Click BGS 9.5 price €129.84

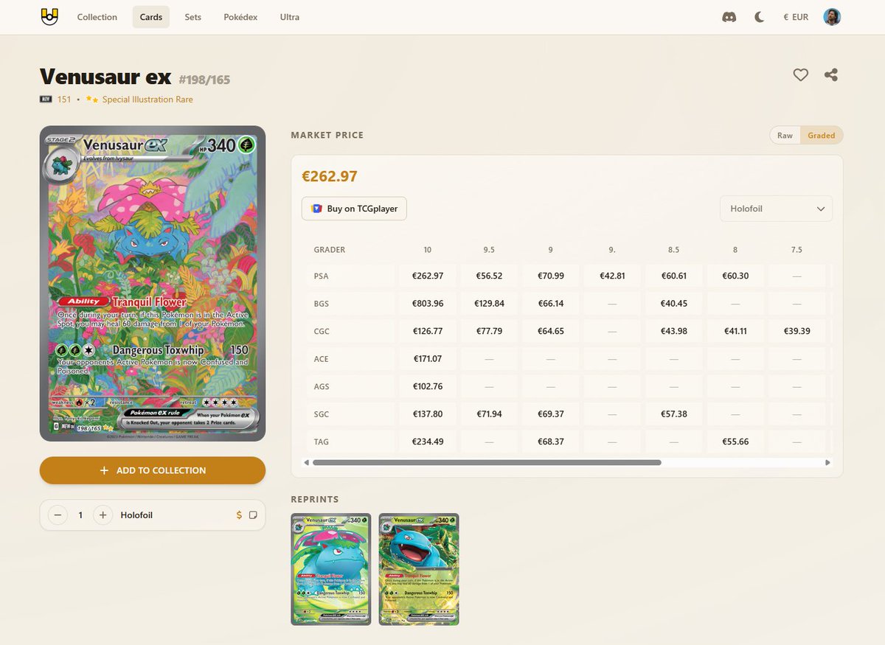click(x=489, y=304)
